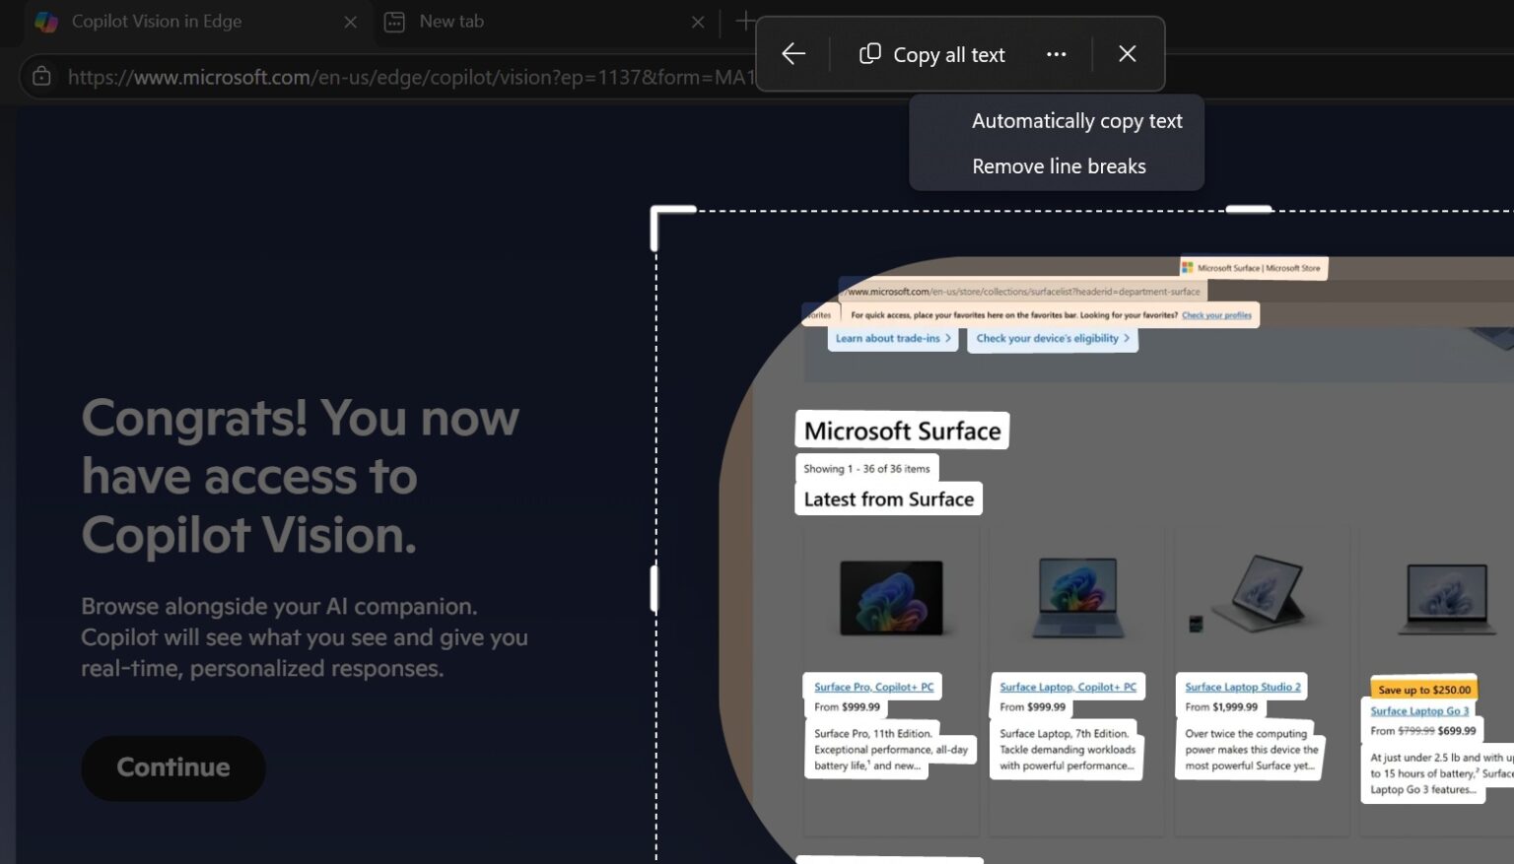Toggle Remove line breaks

(1058, 166)
